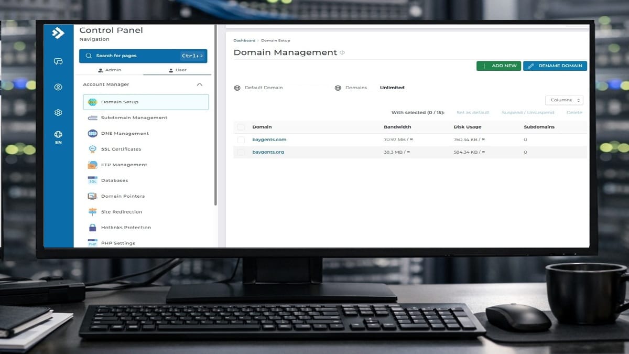The width and height of the screenshot is (629, 354).
Task: Open the settings gear in the blue sidebar
Action: 58,112
